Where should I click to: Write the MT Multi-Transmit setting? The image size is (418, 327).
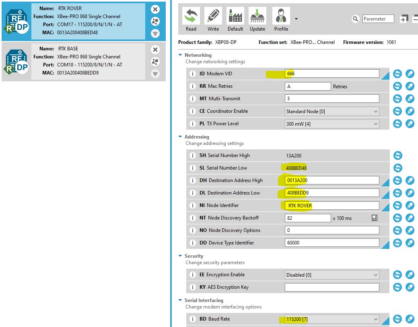410,99
